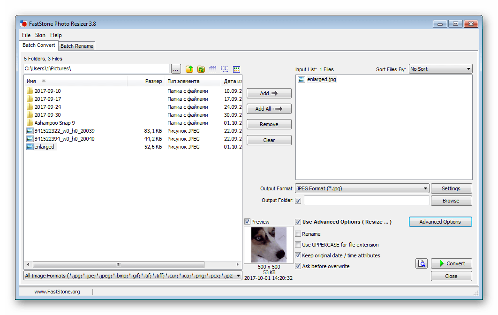Open output format Settings
498x315 pixels.
[x=451, y=188]
